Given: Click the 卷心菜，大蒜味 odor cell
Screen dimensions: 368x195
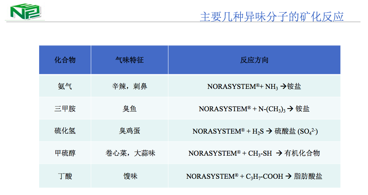Looking at the screenshot, I should (130, 153).
